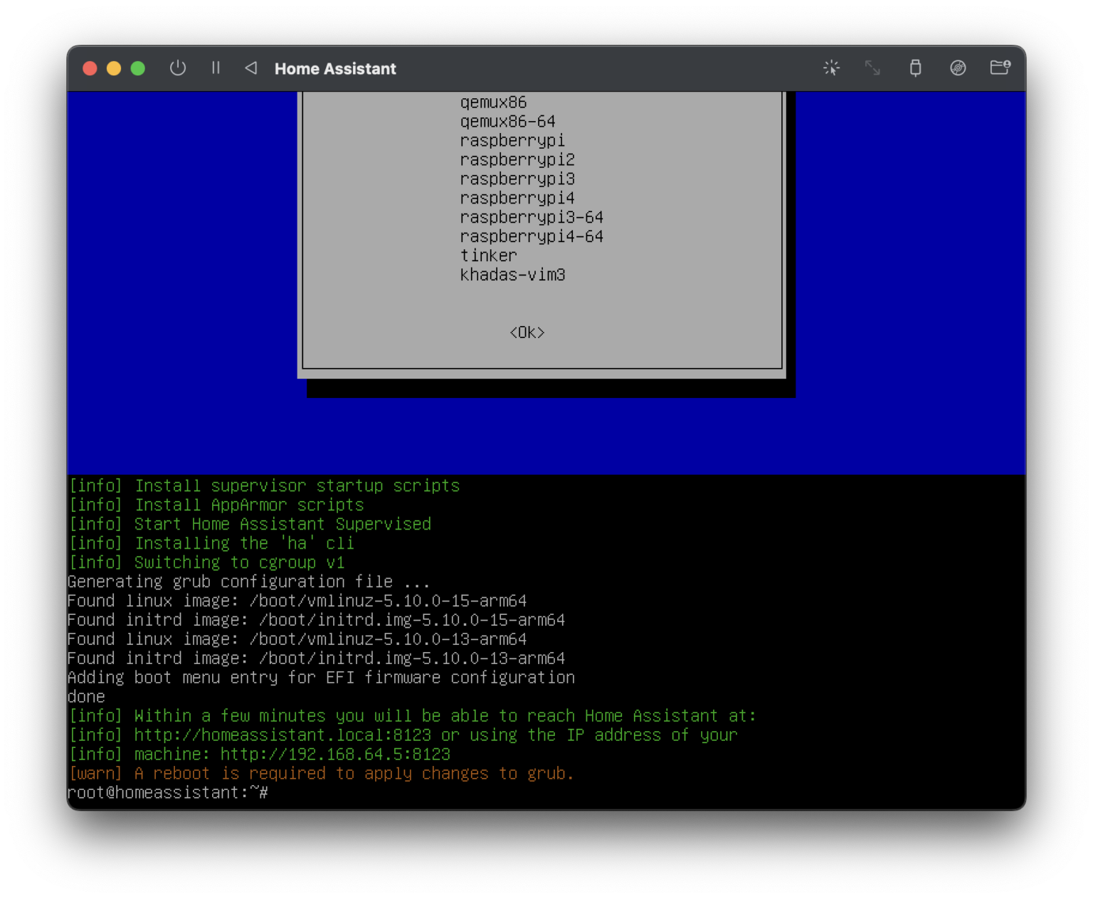1093x899 pixels.
Task: Click the Home Assistant title bar label
Action: (x=335, y=68)
